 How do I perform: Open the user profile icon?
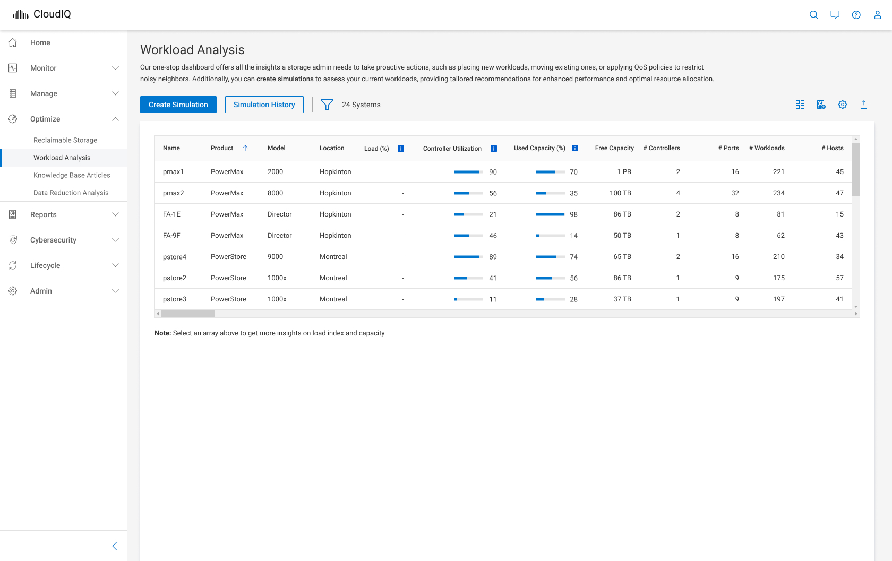pyautogui.click(x=877, y=15)
